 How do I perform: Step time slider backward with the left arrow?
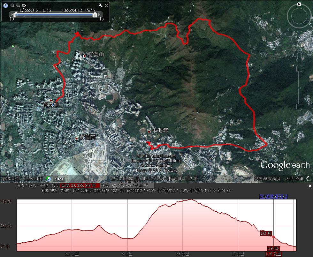[x=12, y=15]
